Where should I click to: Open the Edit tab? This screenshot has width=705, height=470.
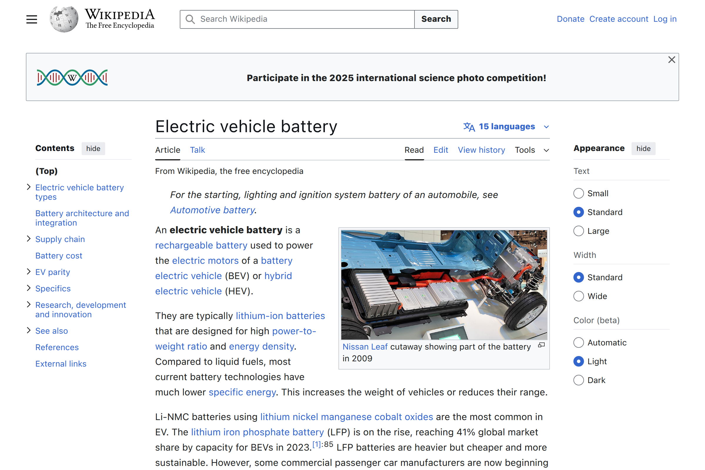coord(441,150)
